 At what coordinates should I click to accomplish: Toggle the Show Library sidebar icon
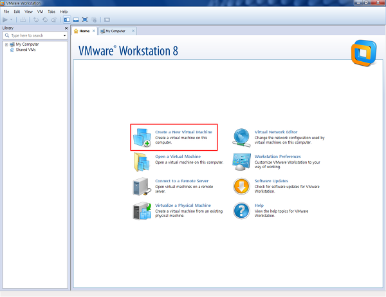(67, 20)
